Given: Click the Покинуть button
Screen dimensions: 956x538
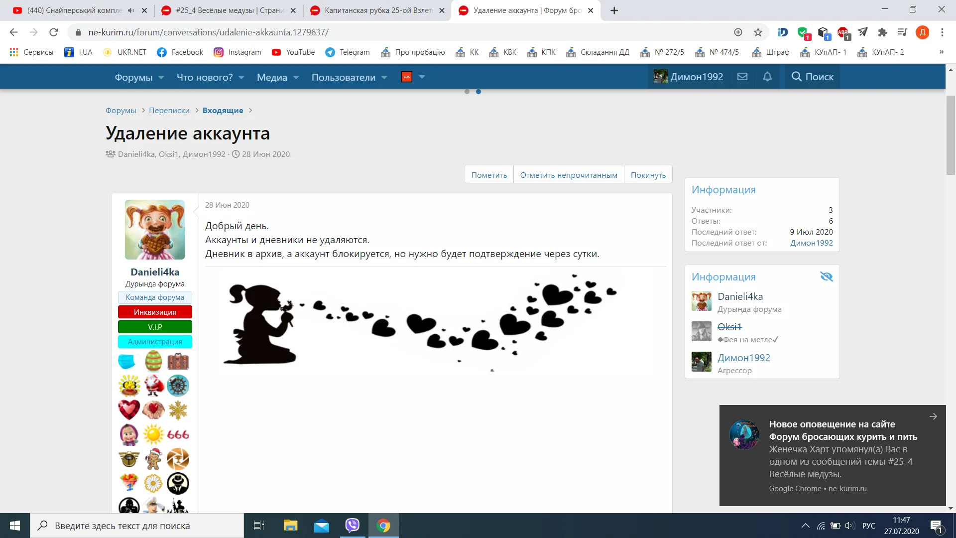Looking at the screenshot, I should pos(648,175).
